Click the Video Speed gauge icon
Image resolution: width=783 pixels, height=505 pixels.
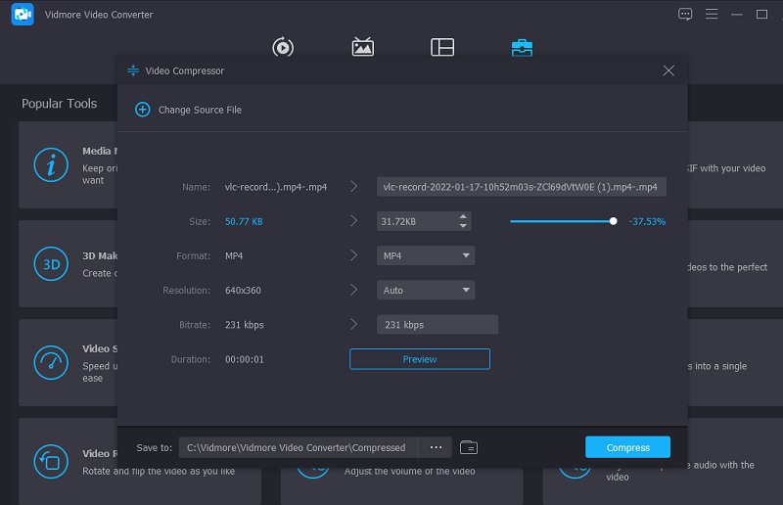point(50,362)
